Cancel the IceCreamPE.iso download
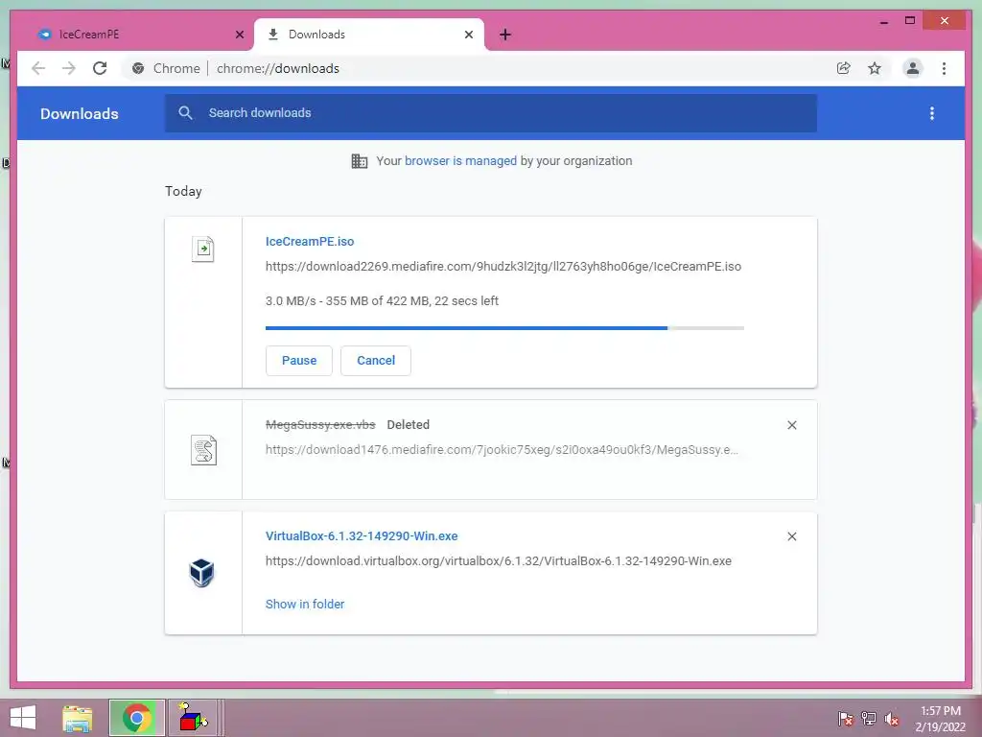982x737 pixels. pos(376,361)
